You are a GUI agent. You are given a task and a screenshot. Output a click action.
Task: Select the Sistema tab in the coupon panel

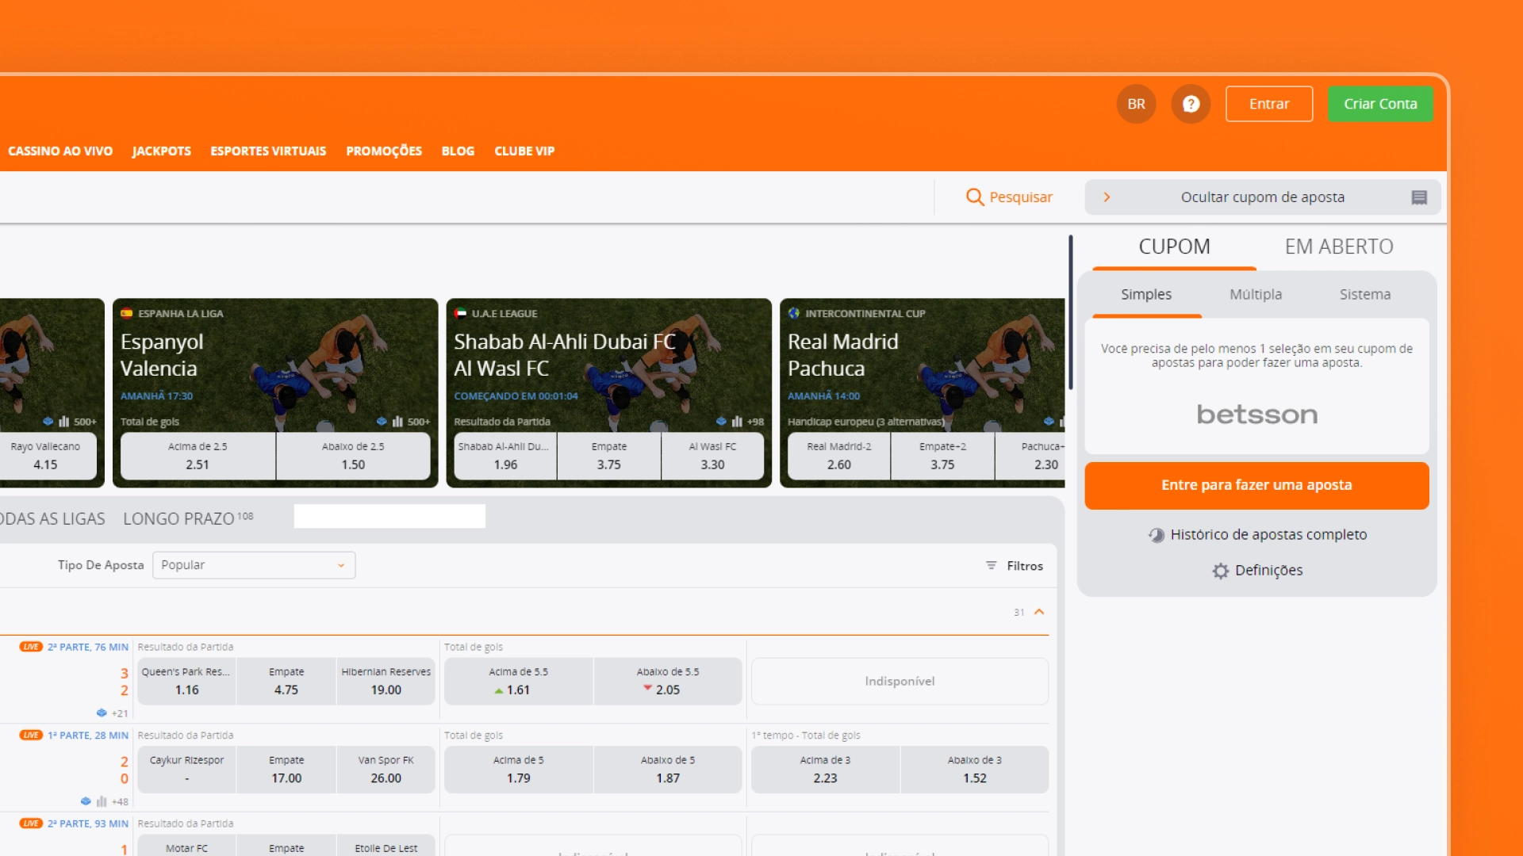click(1365, 294)
